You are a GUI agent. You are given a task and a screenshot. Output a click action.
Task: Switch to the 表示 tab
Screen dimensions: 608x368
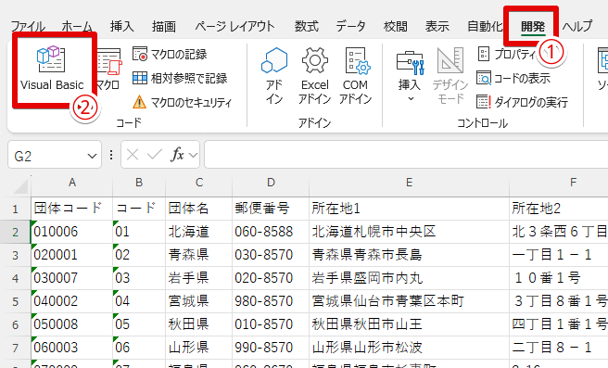437,26
